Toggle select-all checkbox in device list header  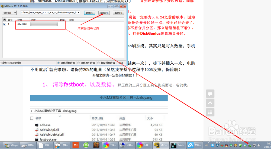click(x=5, y=20)
